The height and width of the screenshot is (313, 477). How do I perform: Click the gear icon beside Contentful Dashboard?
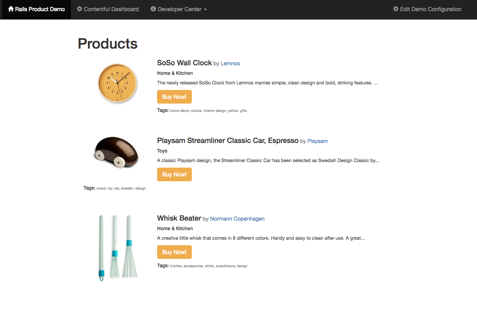click(80, 9)
